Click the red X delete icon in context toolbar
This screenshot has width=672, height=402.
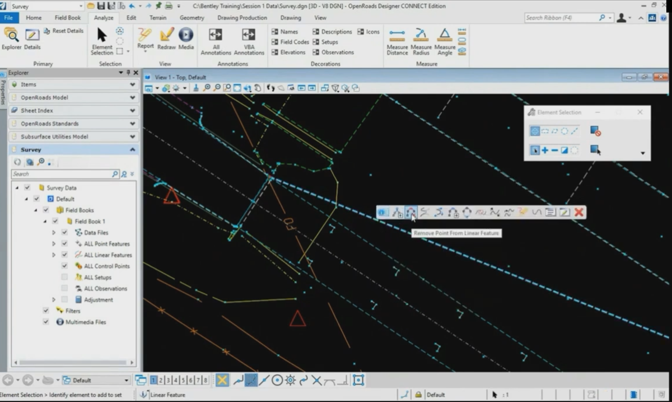click(x=579, y=212)
